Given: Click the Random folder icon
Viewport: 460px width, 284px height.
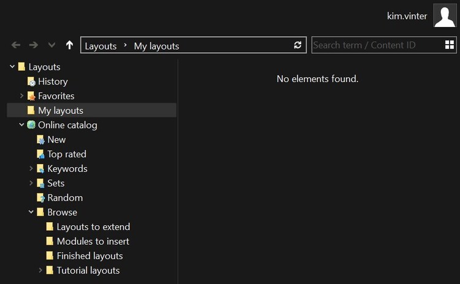Looking at the screenshot, I should click(40, 198).
